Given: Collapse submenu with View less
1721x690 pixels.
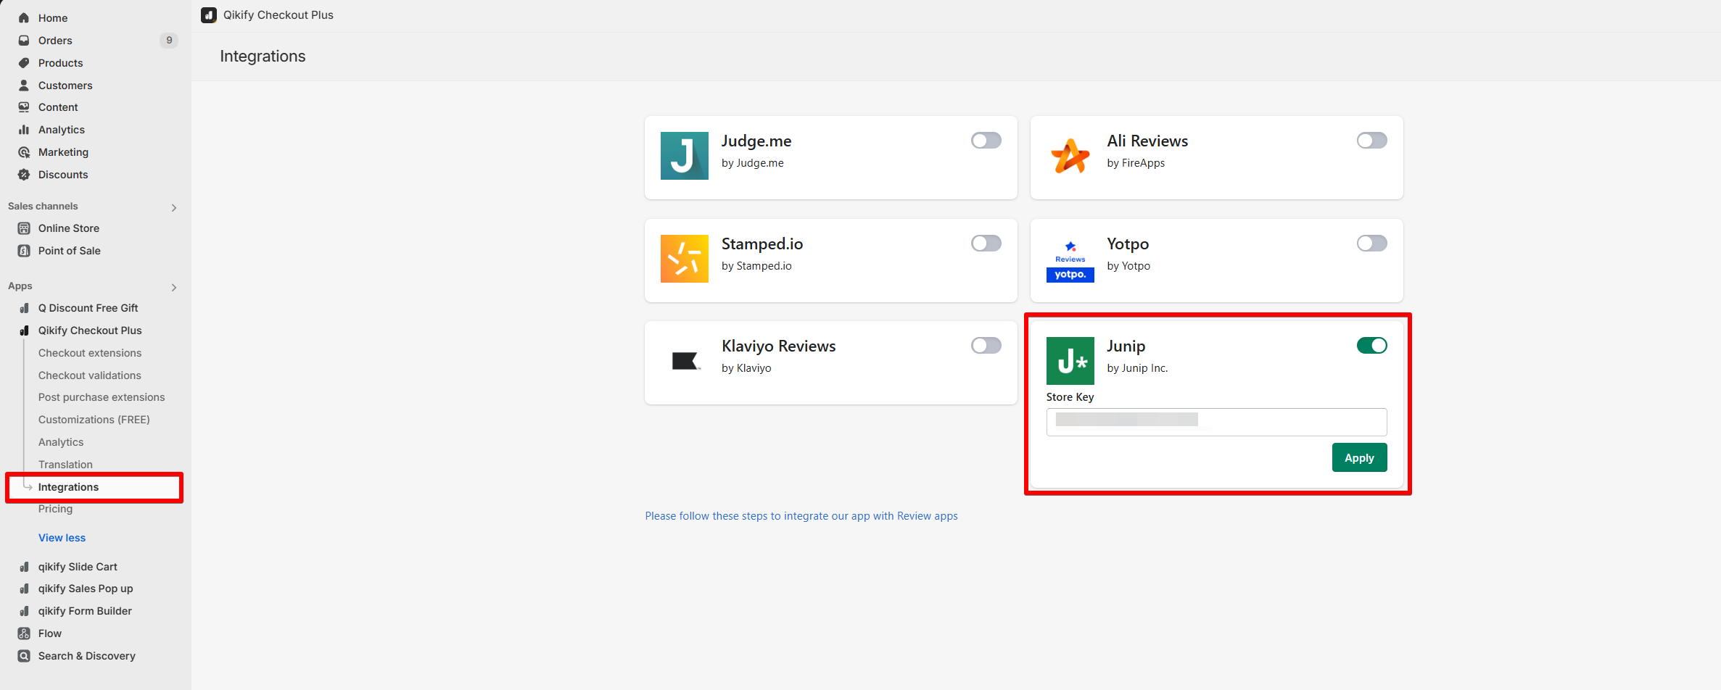Looking at the screenshot, I should click(x=62, y=538).
